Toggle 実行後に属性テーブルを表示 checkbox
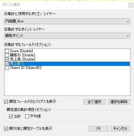This screenshot has height=136, width=134. click(x=6, y=129)
